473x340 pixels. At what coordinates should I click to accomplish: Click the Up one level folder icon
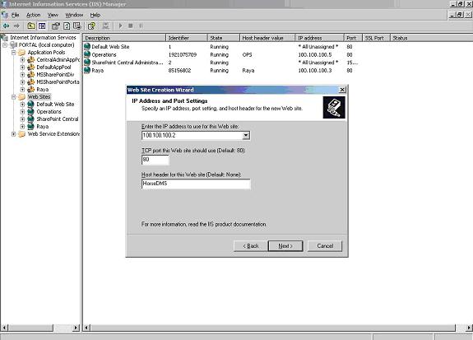coord(31,26)
